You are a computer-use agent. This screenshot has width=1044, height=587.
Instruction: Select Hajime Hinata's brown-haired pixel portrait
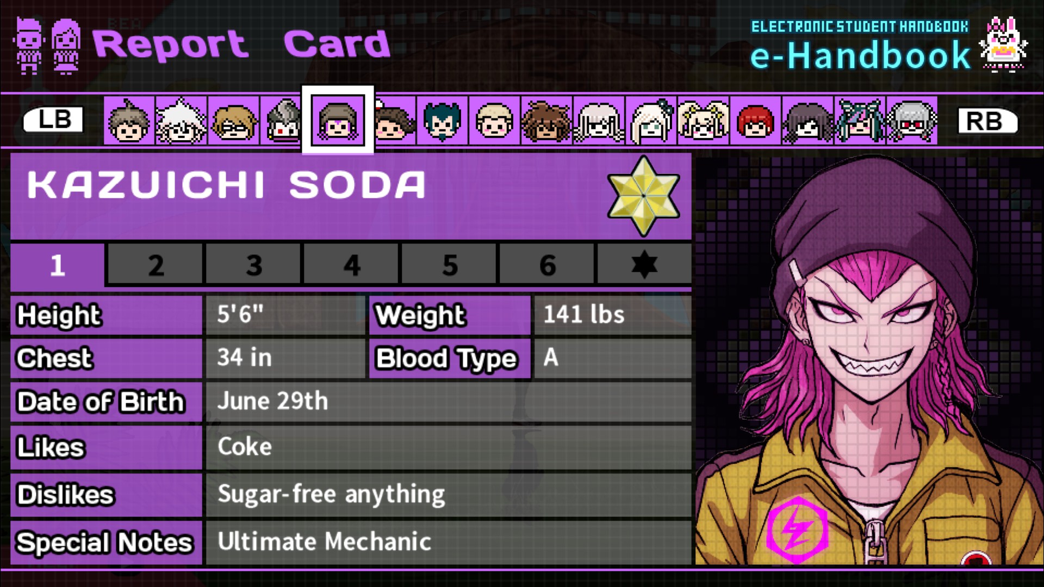pos(129,121)
